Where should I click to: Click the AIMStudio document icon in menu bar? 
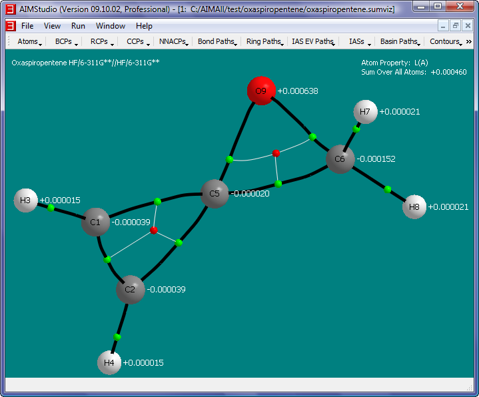click(10, 26)
